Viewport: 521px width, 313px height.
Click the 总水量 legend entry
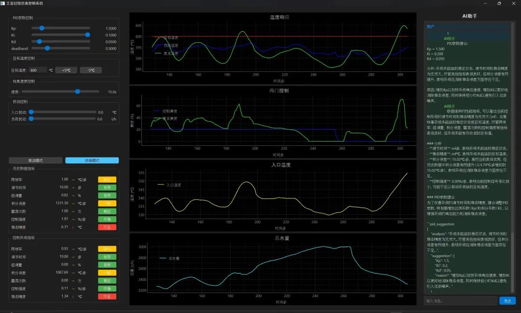tap(170, 259)
